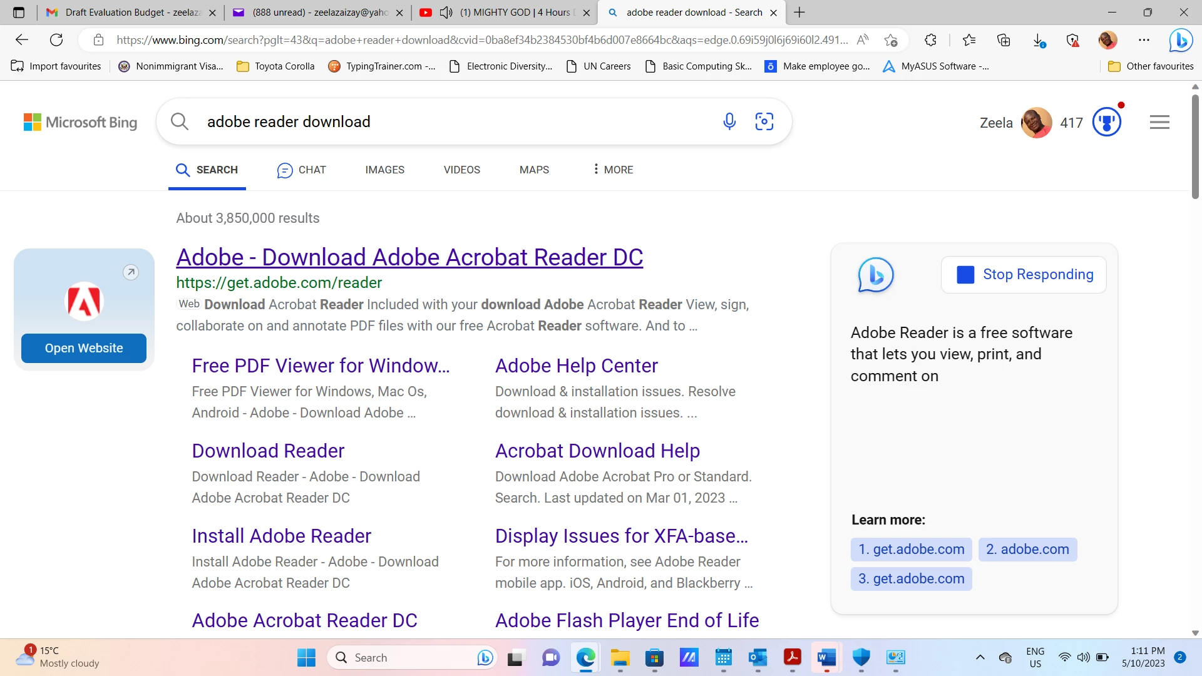Click the microphone voice search icon
The width and height of the screenshot is (1202, 676).
729,121
